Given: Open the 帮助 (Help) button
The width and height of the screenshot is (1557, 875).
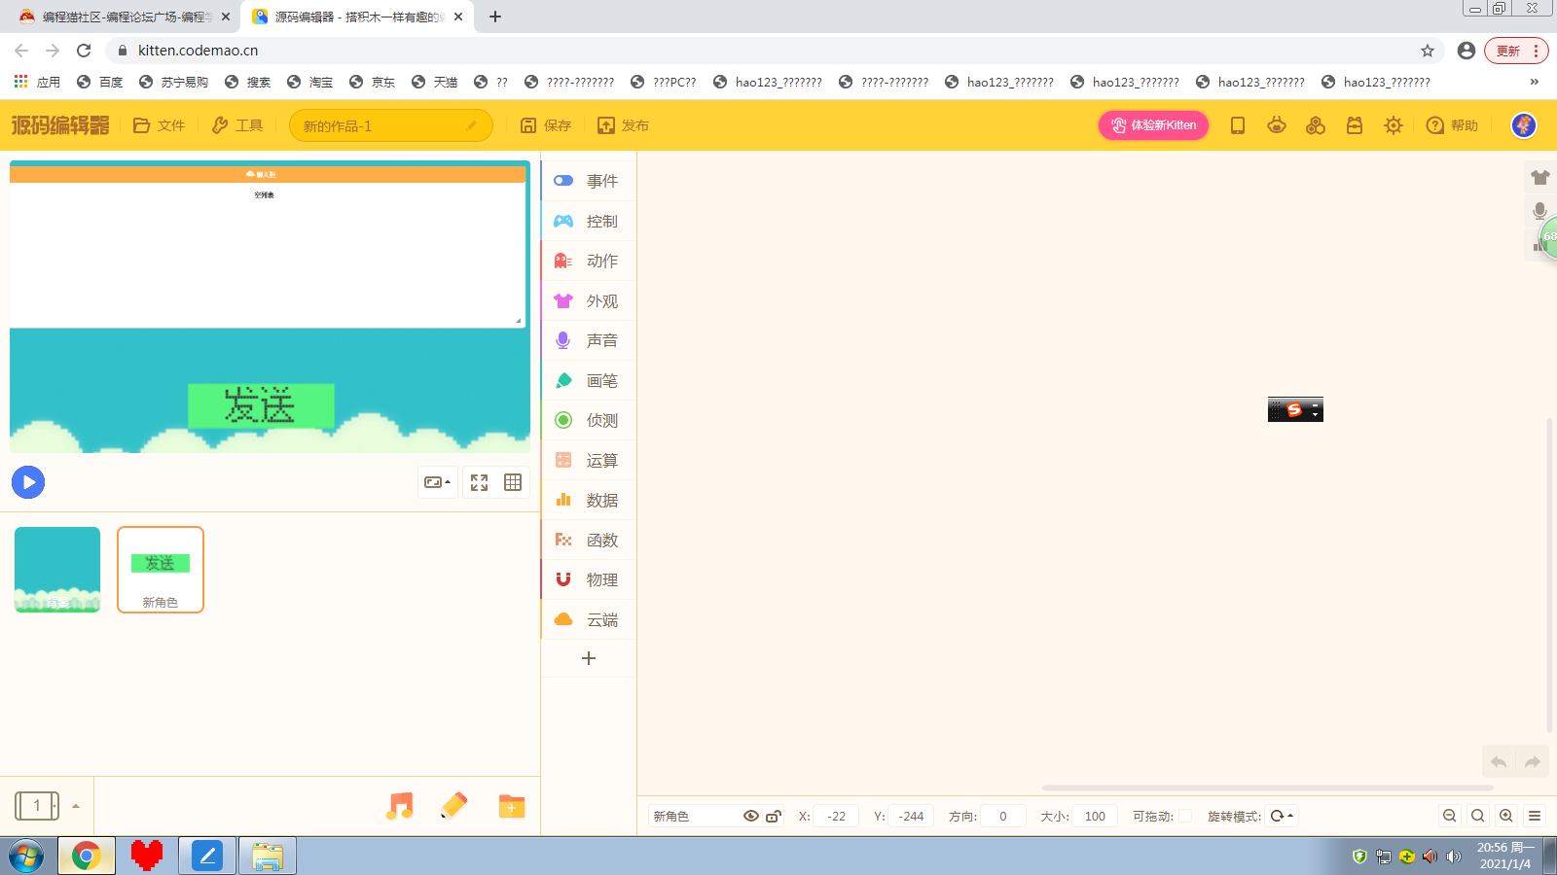Looking at the screenshot, I should tap(1452, 125).
